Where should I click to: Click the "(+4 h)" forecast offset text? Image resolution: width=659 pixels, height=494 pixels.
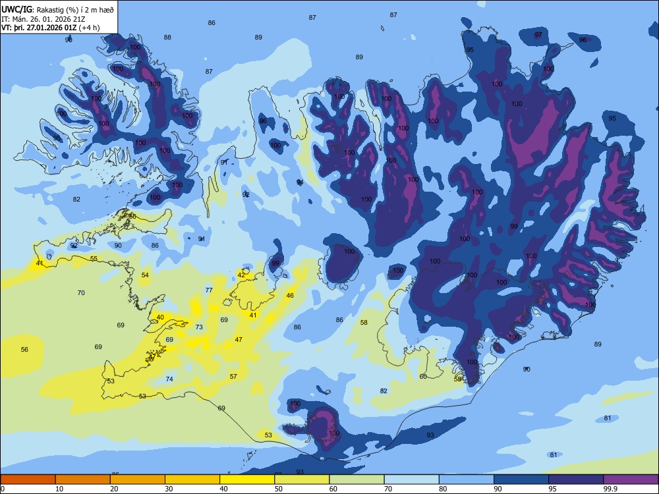89,28
